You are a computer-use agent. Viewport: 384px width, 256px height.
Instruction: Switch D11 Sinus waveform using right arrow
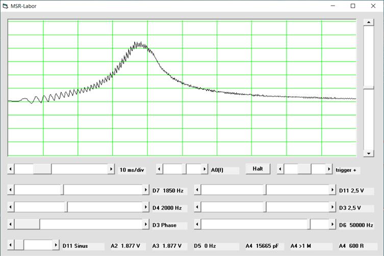56,245
